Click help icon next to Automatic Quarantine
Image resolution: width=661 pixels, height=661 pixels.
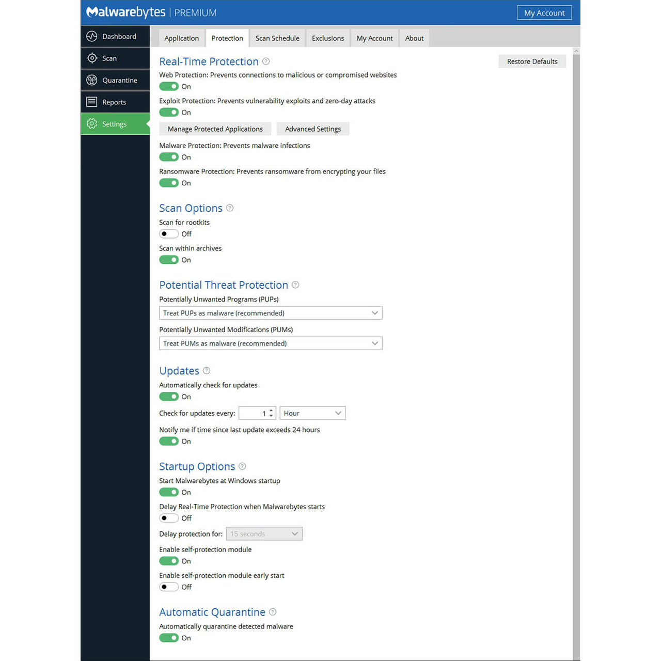point(273,612)
